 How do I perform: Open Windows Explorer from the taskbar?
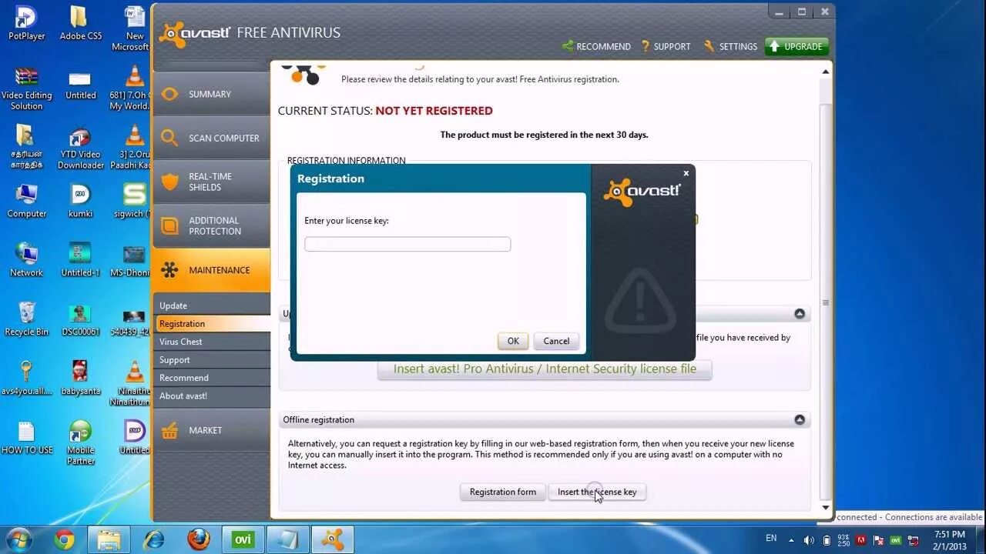109,540
